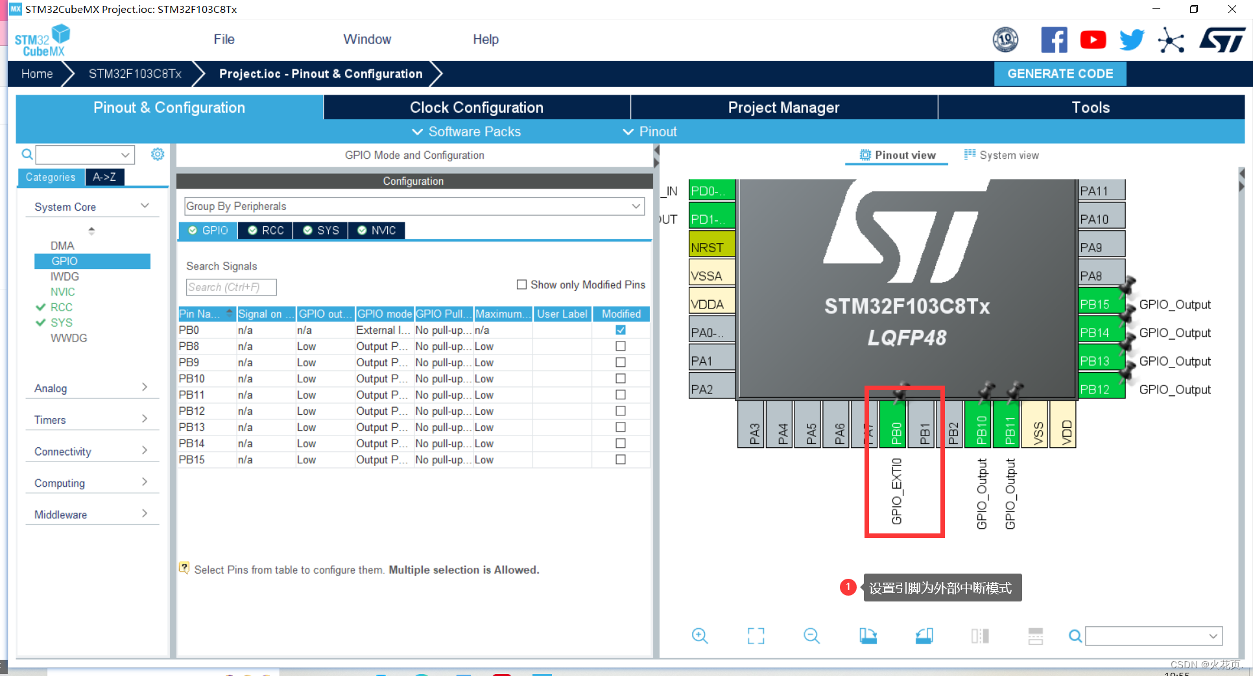The height and width of the screenshot is (676, 1253).
Task: Click the help question mark icon
Action: pyautogui.click(x=184, y=568)
